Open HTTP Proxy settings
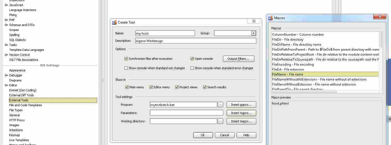 click(17, 120)
